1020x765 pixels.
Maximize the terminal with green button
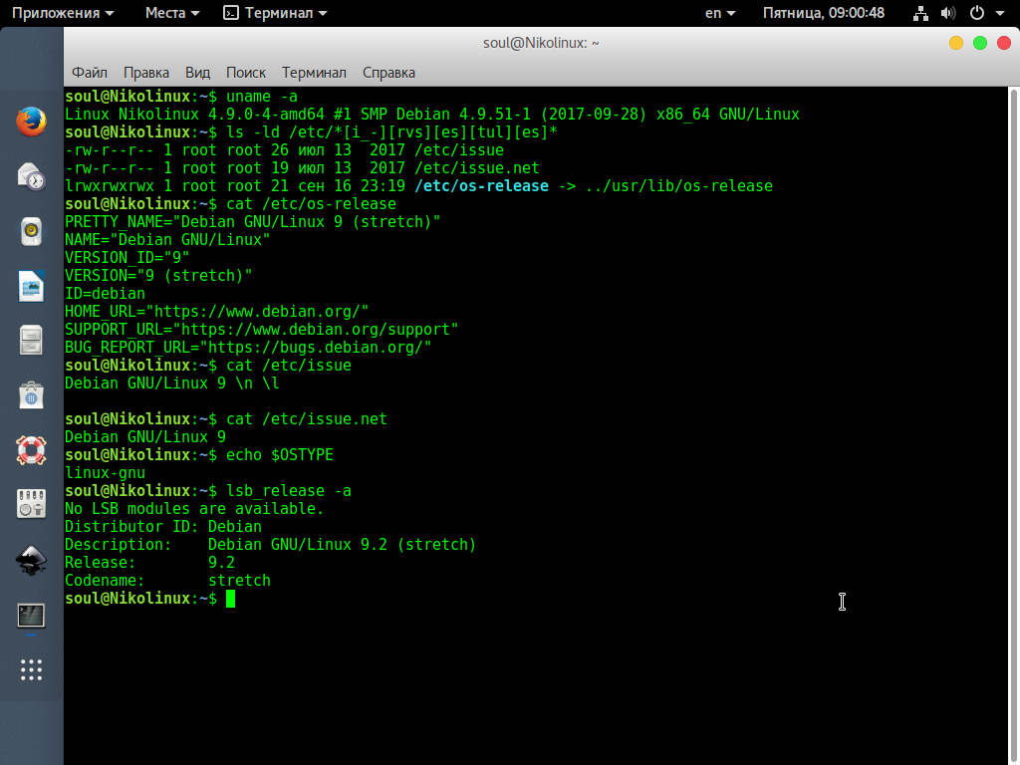(980, 43)
